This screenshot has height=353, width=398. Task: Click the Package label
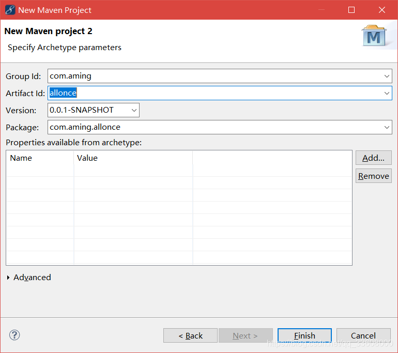coord(22,127)
